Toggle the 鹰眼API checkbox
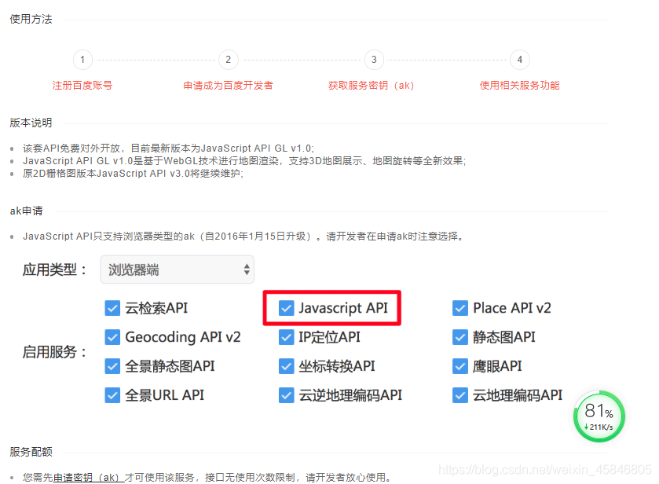 460,366
